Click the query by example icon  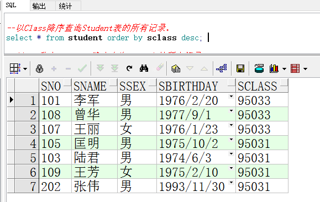coord(176,68)
